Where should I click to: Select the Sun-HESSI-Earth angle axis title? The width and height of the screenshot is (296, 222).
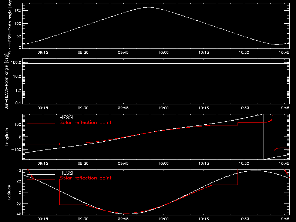[10, 26]
